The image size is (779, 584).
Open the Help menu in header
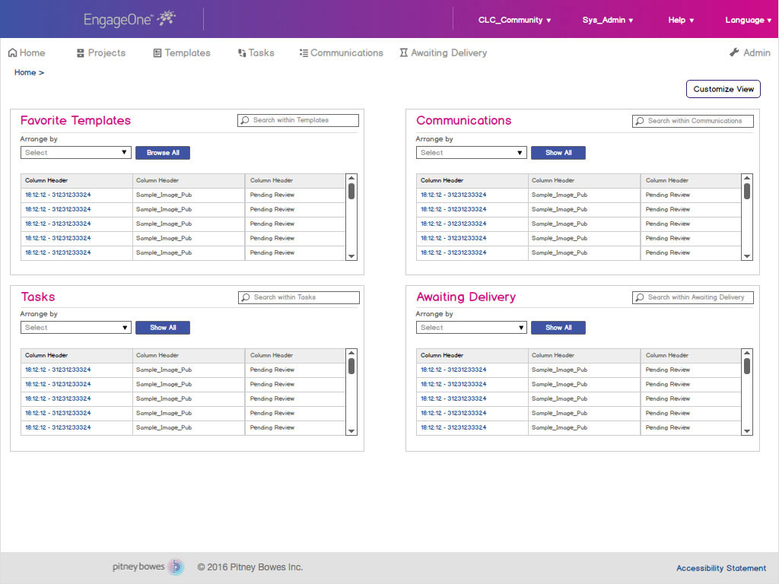pos(681,21)
